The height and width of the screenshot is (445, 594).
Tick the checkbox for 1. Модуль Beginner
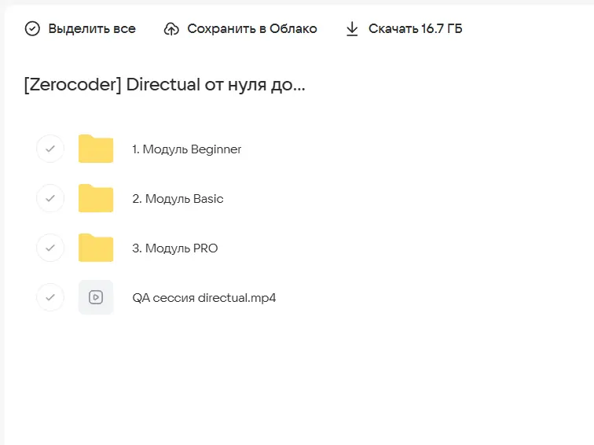(x=50, y=149)
